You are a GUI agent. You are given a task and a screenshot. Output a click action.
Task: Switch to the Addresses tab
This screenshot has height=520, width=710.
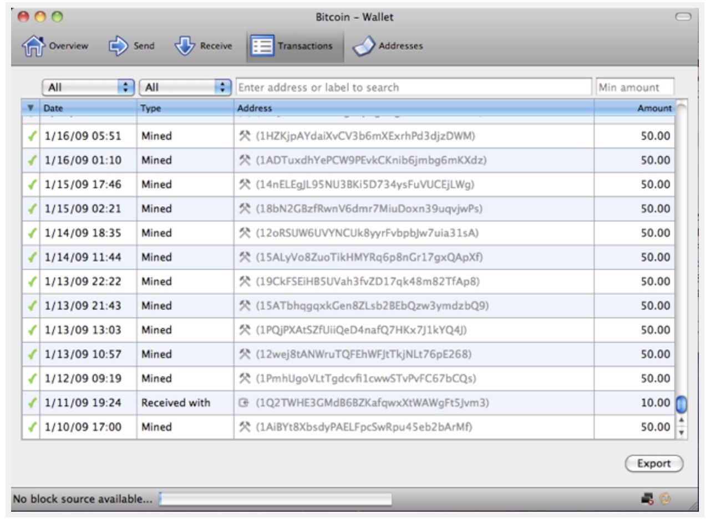[x=387, y=47]
